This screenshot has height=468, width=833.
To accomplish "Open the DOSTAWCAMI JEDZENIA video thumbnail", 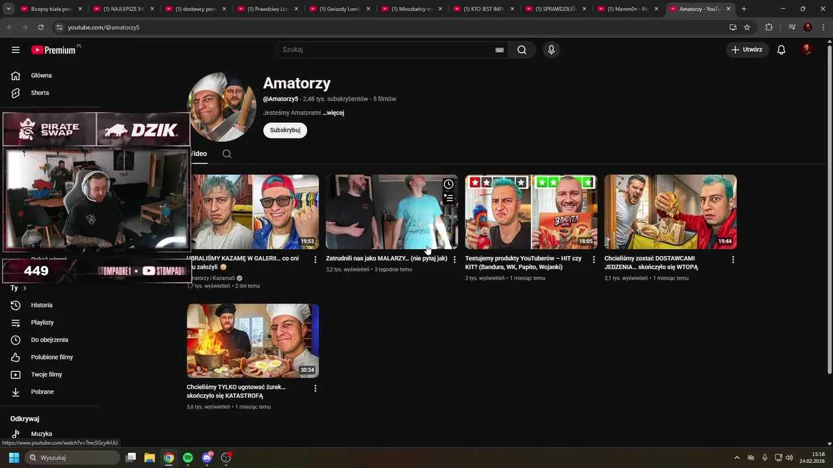I will tap(670, 212).
